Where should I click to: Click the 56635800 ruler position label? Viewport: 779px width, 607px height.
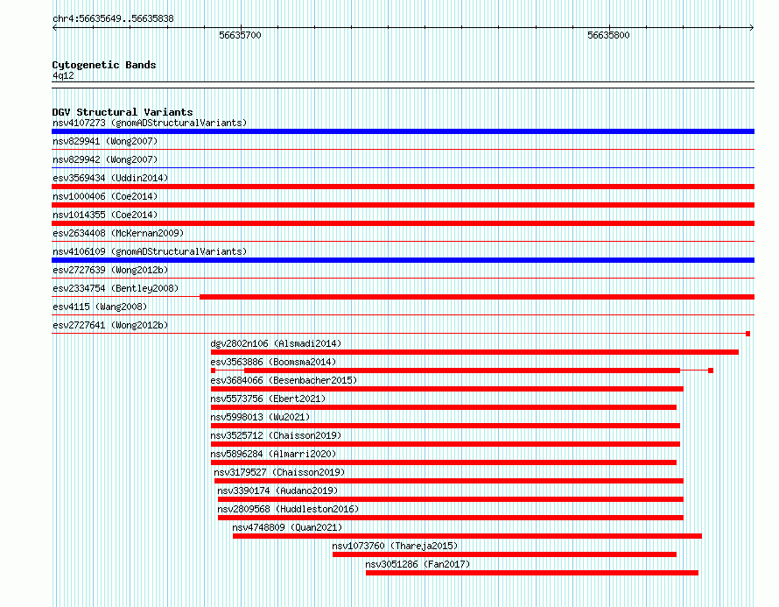pos(608,35)
